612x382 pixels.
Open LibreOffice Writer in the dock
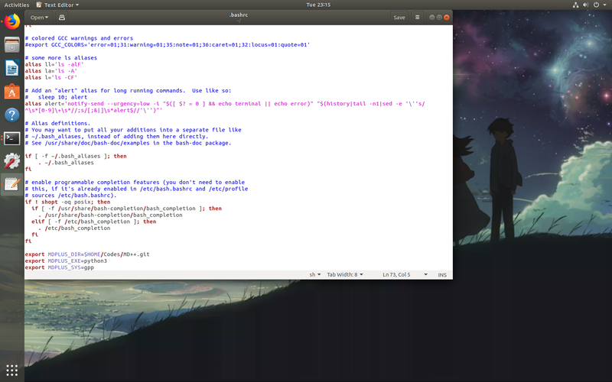(12, 68)
